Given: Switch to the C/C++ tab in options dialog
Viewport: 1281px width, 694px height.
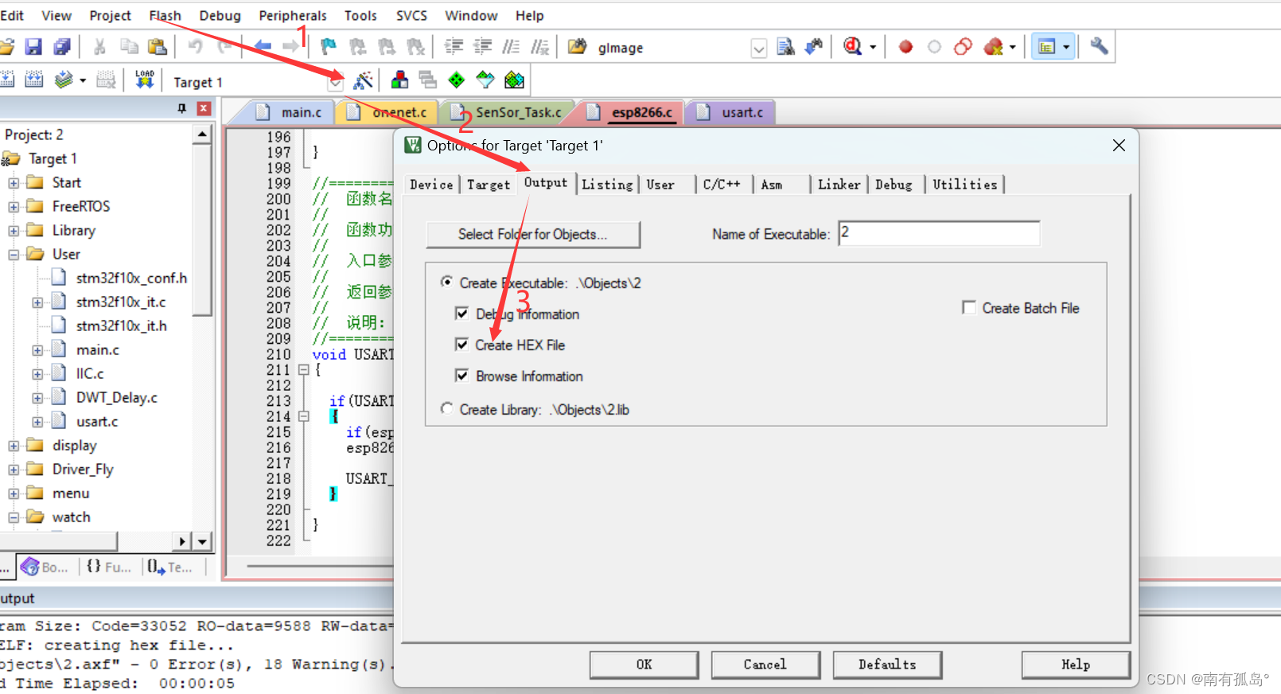Looking at the screenshot, I should pos(722,185).
